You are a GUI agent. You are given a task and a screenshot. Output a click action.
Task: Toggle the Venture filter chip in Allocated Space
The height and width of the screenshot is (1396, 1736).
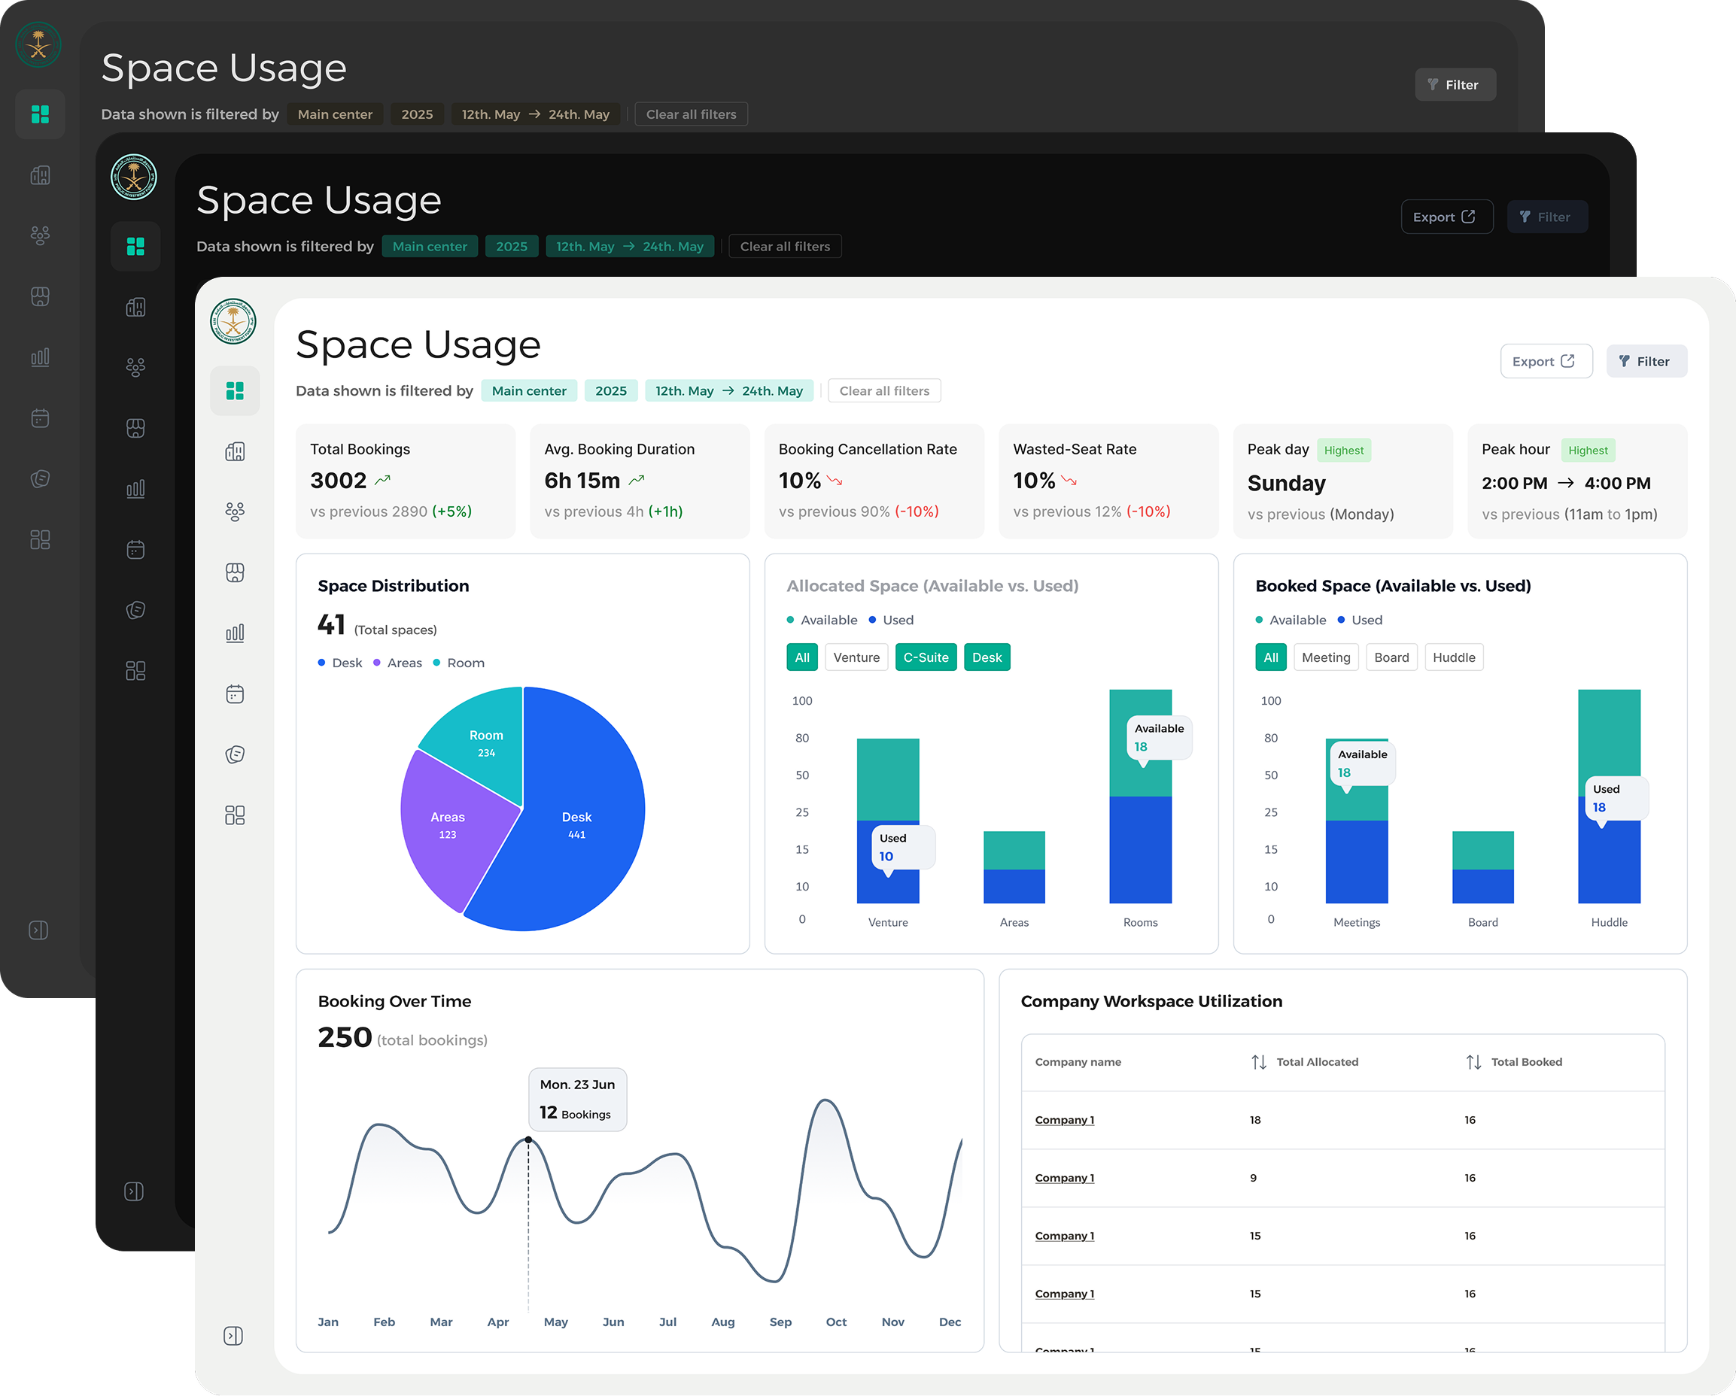point(856,657)
